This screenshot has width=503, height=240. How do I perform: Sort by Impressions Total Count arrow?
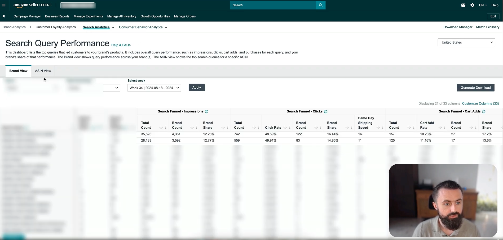coord(161,128)
